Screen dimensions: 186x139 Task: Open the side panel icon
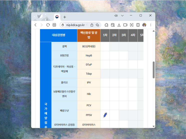[x=138, y=25]
